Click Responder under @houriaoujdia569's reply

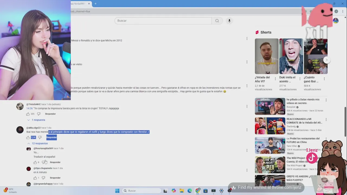coord(55,162)
